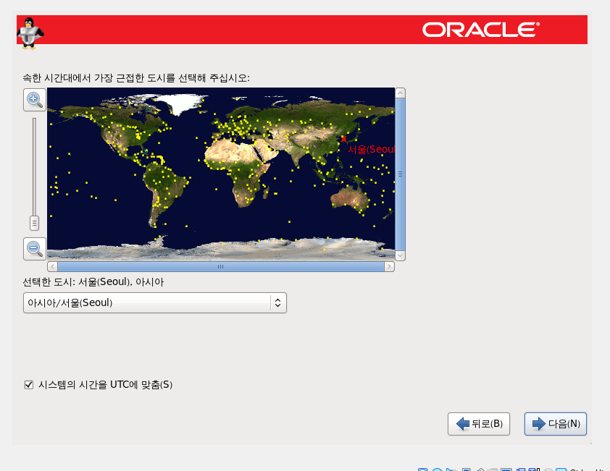Zoom in on the timezone map
Screen dimensions: 610x471
point(35,100)
